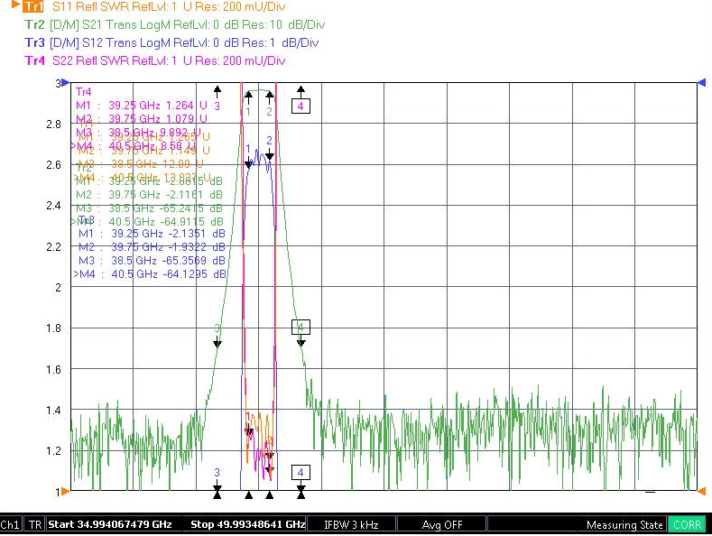Click the 1.4 y-axis scale label

(x=53, y=411)
